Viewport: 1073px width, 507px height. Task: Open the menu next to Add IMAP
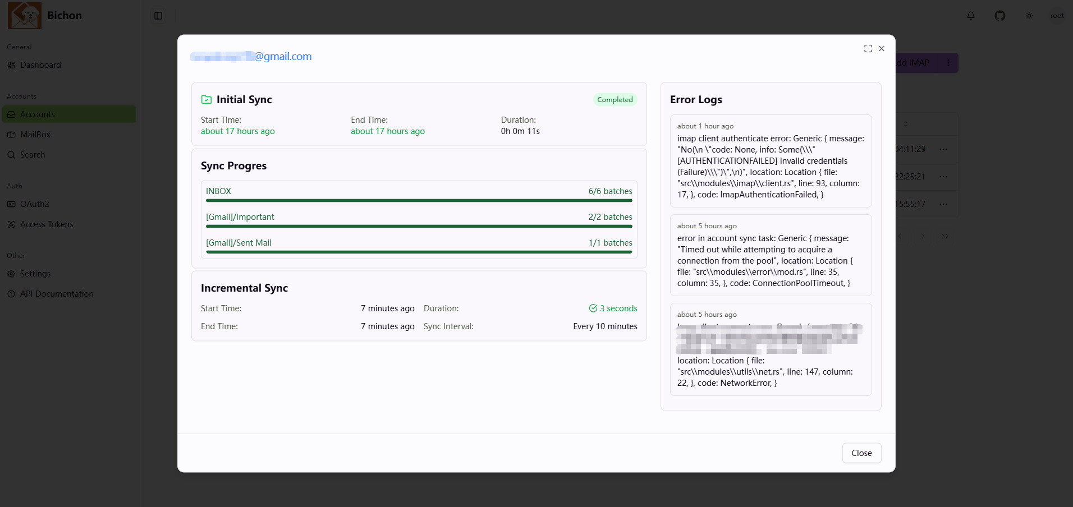[948, 62]
